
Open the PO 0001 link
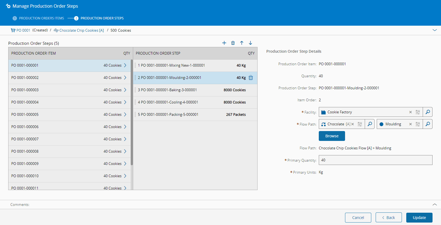coord(23,30)
